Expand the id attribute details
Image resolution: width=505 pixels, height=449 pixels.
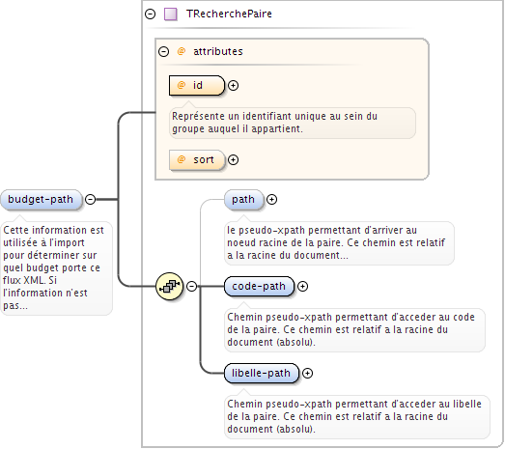pos(233,85)
